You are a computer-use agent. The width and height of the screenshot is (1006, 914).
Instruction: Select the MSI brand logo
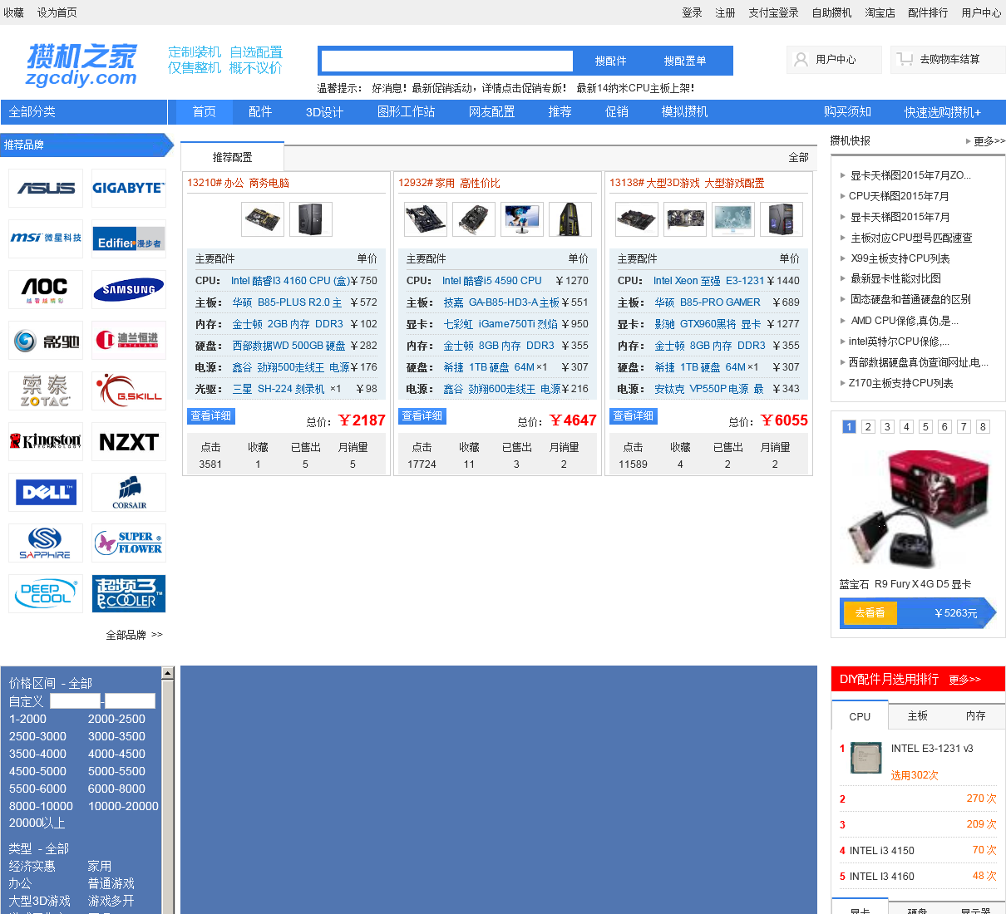pos(46,238)
